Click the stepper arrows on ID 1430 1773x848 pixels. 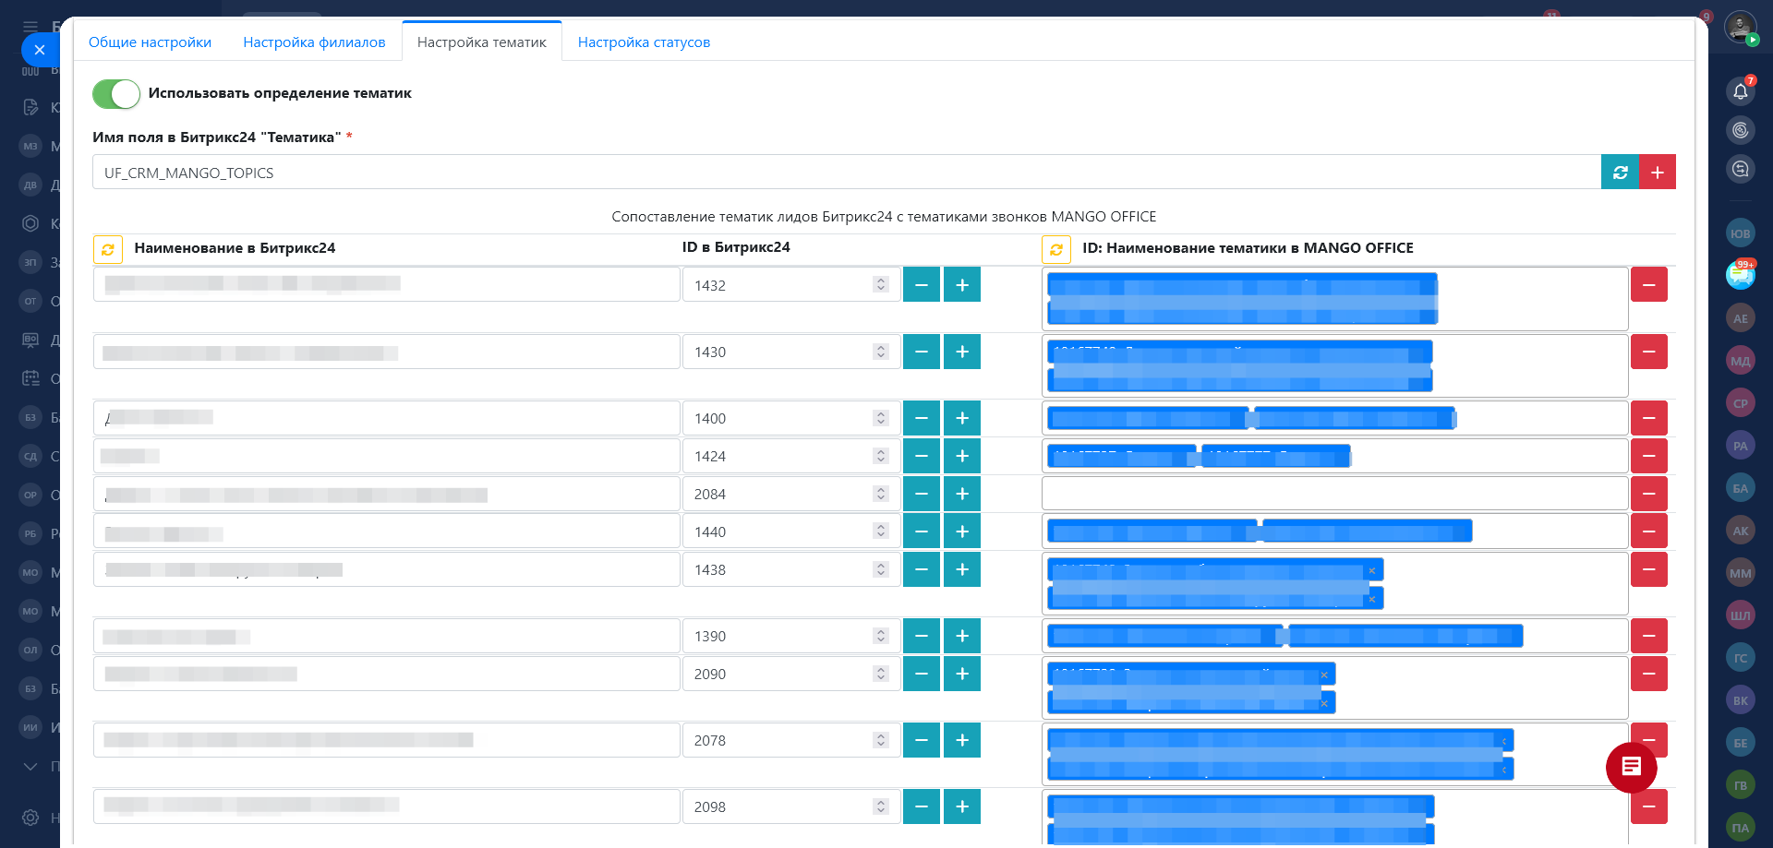[x=881, y=352]
